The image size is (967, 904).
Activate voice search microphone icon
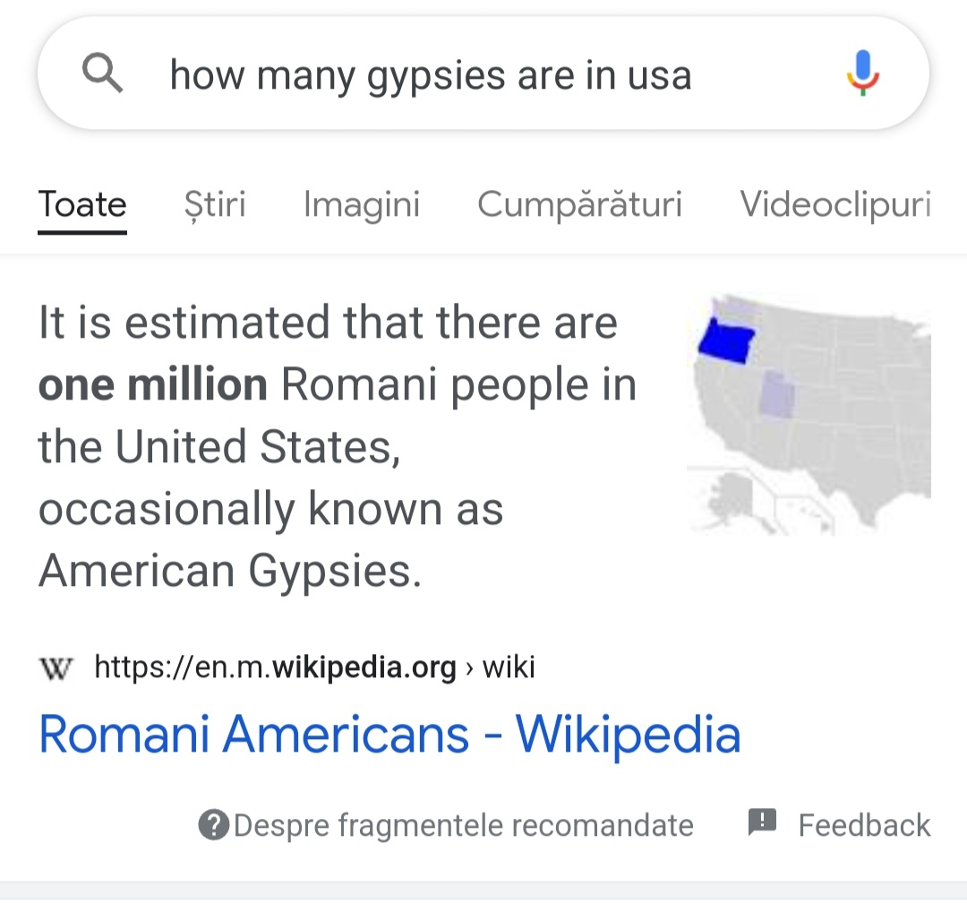pyautogui.click(x=862, y=73)
